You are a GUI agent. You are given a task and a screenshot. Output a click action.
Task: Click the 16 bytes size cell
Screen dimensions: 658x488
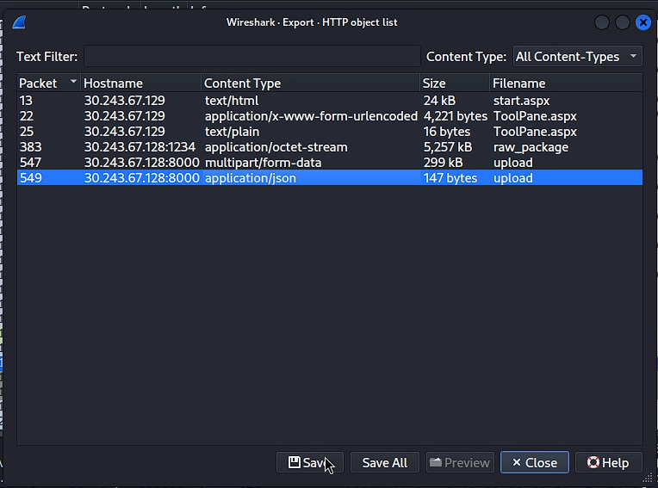click(x=446, y=132)
